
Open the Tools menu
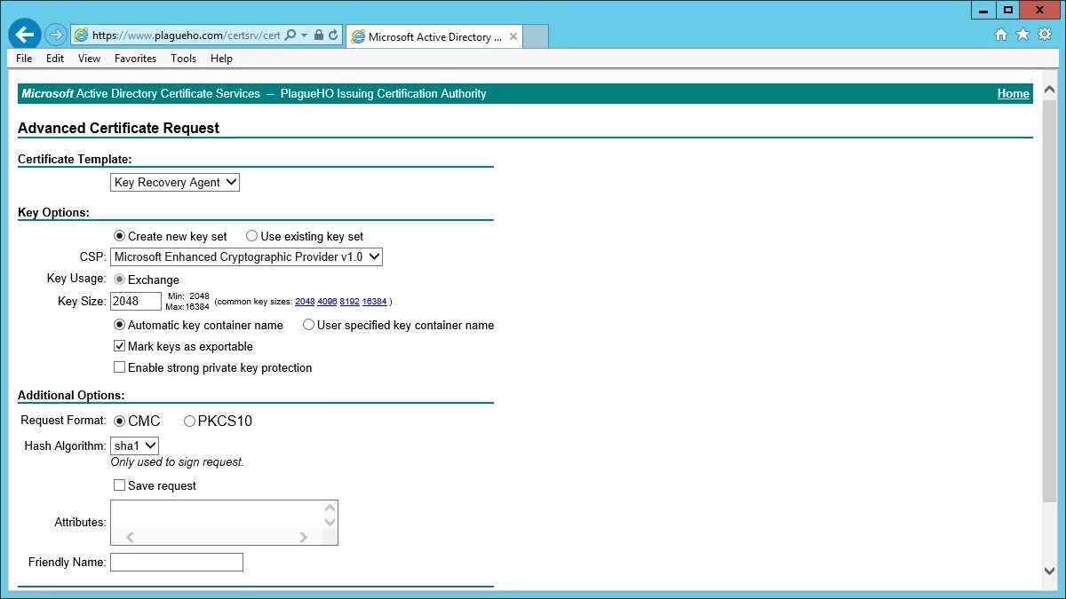[183, 59]
